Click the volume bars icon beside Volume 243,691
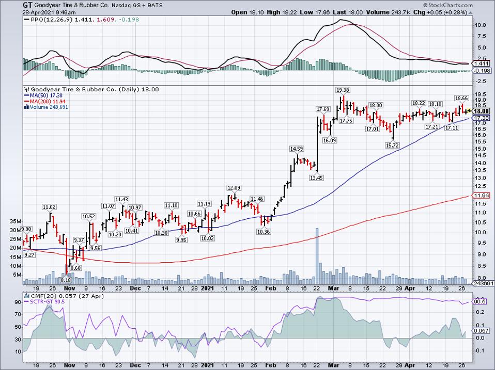The width and height of the screenshot is (495, 370). tap(26, 107)
